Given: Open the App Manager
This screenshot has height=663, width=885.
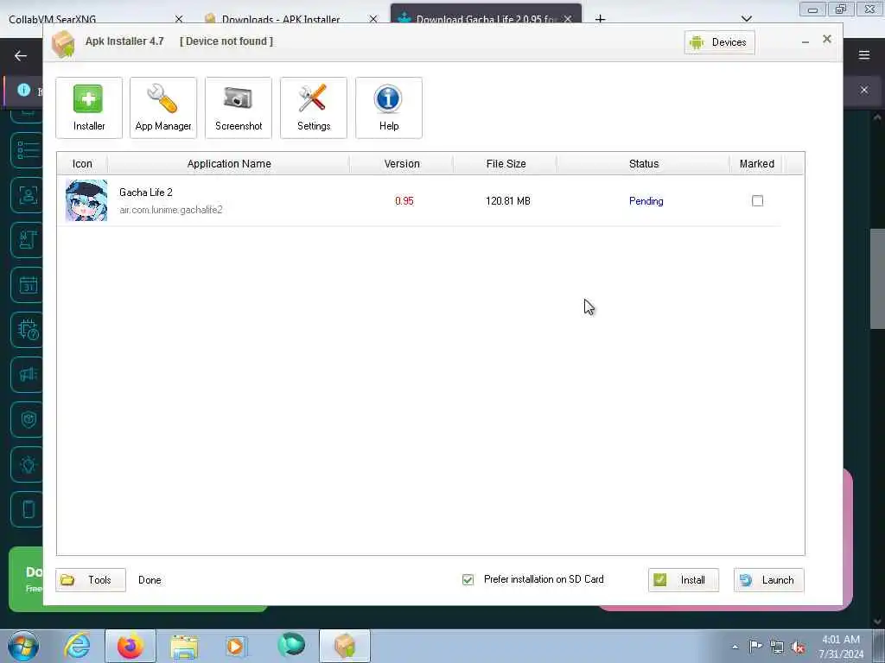Looking at the screenshot, I should [163, 108].
